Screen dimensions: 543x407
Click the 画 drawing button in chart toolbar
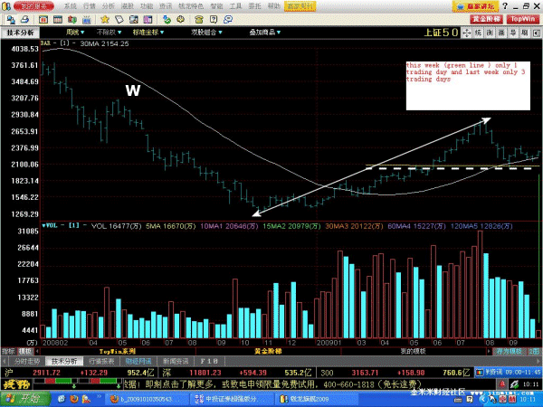[x=501, y=33]
